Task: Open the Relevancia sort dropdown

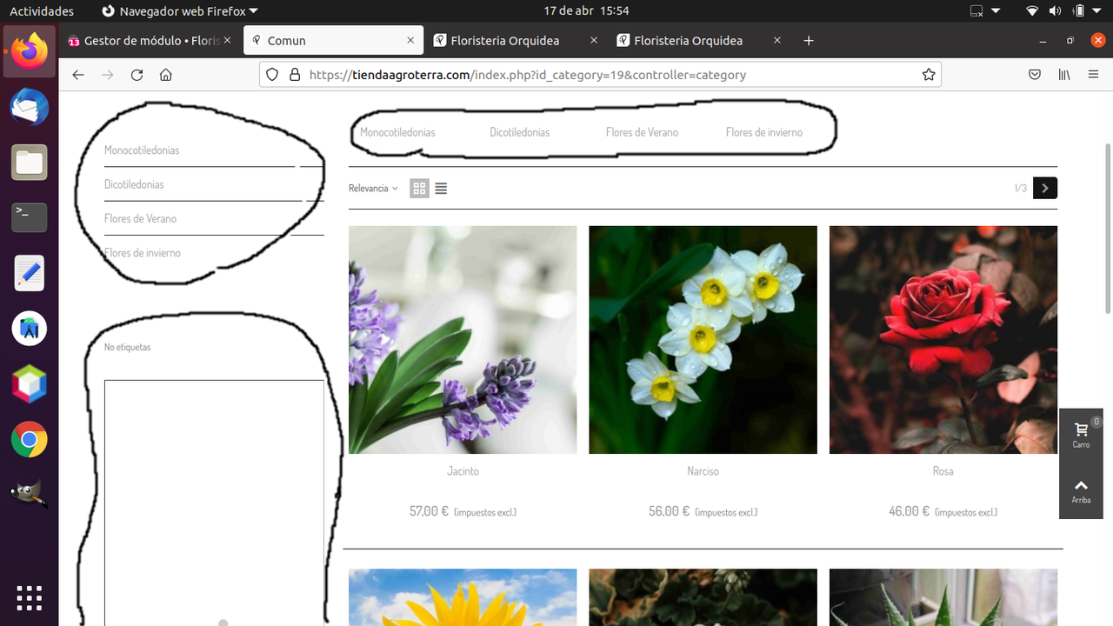Action: (x=373, y=189)
